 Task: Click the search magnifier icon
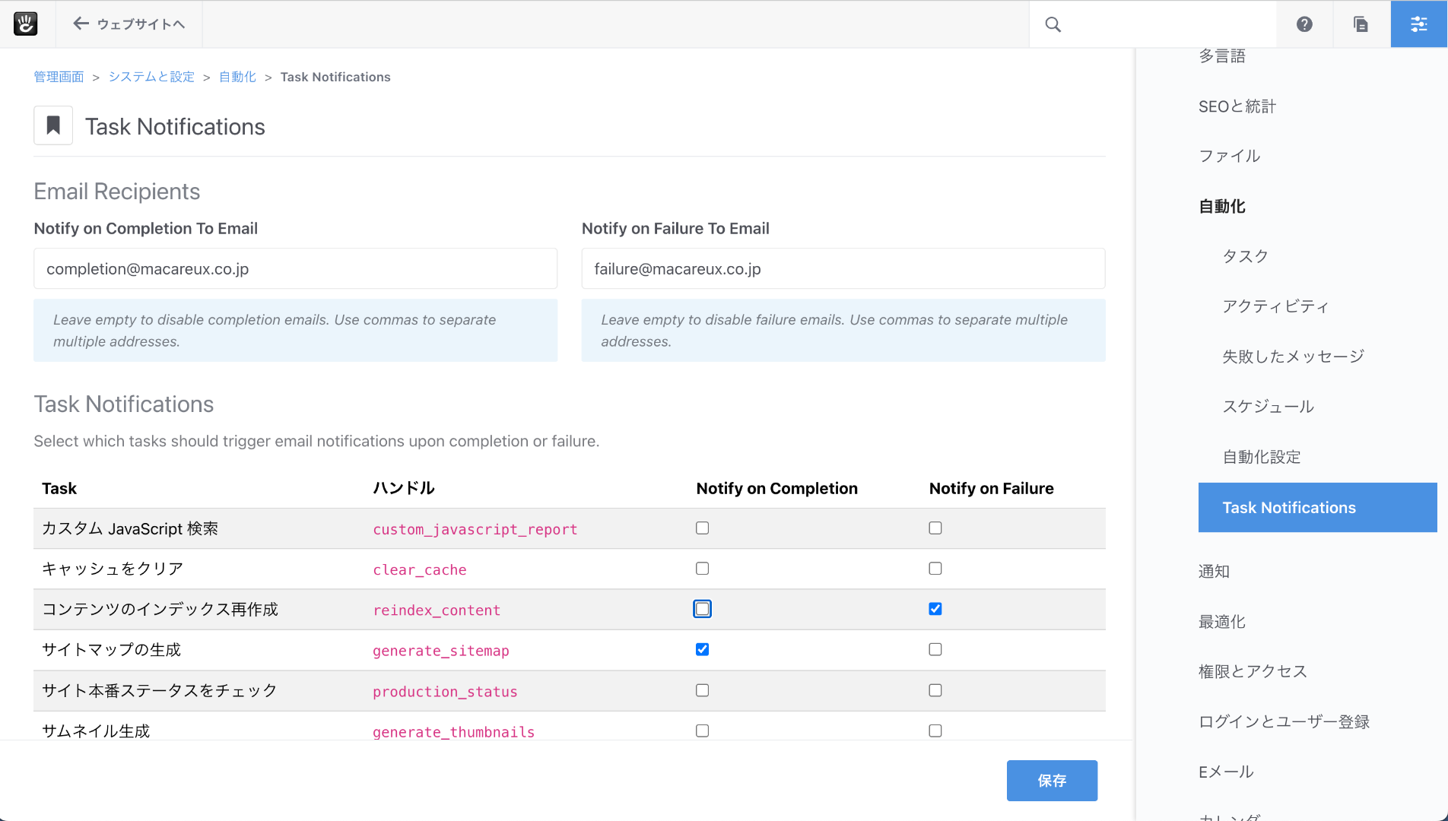point(1053,24)
